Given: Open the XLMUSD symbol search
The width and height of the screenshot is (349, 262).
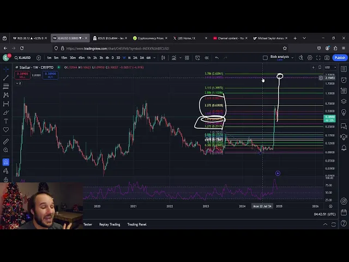Looking at the screenshot, I should (x=23, y=58).
